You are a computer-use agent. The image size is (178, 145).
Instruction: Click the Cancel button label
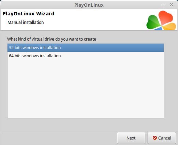pos(165,138)
